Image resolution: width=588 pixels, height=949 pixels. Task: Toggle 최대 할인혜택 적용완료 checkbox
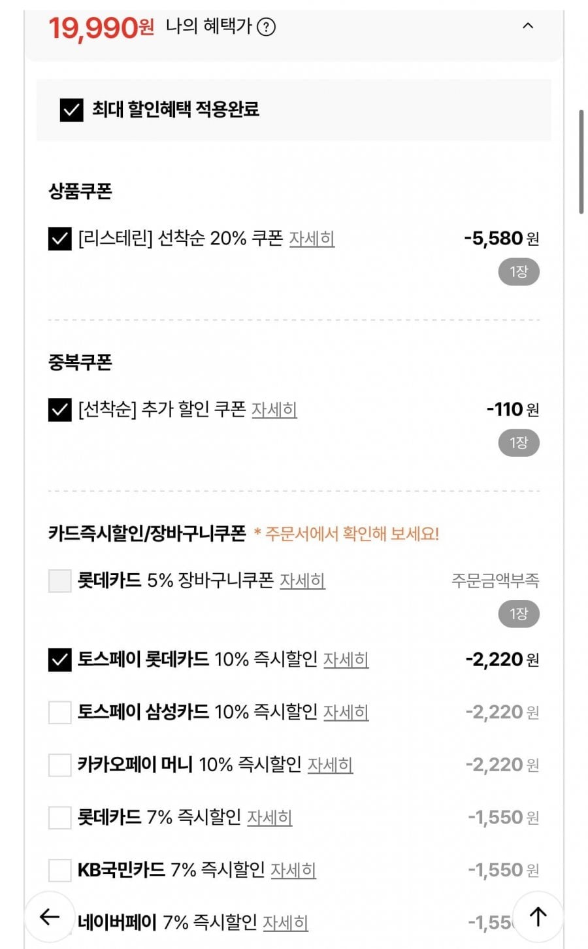point(71,110)
